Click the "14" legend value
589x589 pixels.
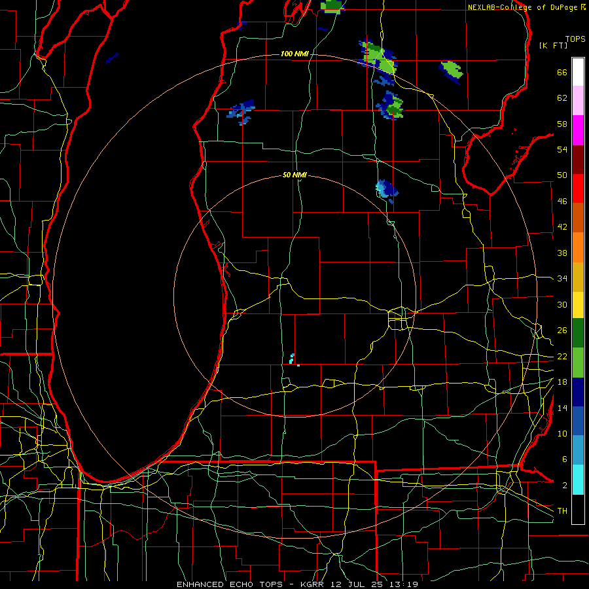coord(562,408)
